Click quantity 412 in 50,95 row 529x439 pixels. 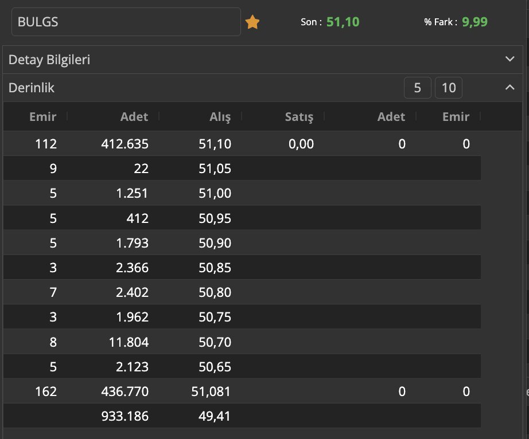point(137,218)
